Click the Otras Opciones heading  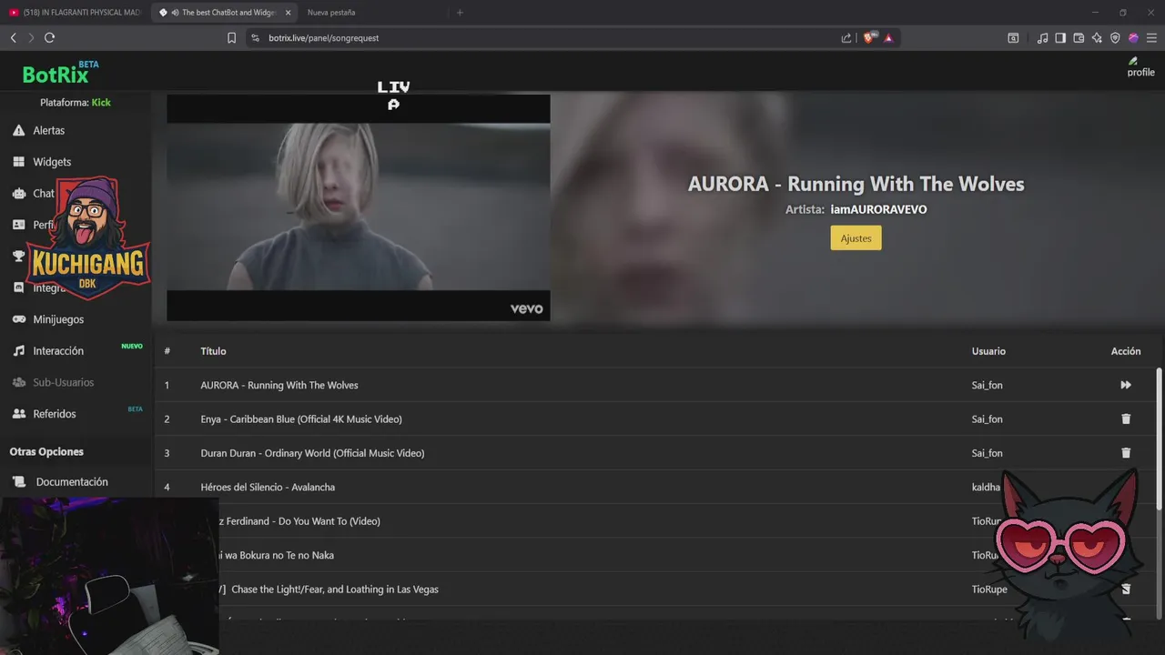[x=46, y=452]
